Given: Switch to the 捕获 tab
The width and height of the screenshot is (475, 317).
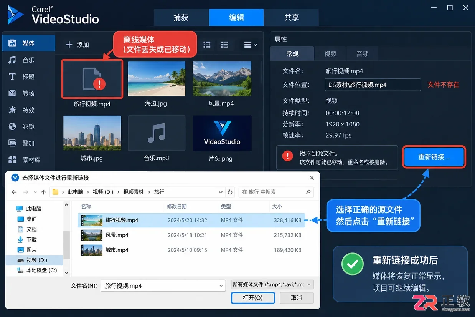Looking at the screenshot, I should [x=181, y=17].
